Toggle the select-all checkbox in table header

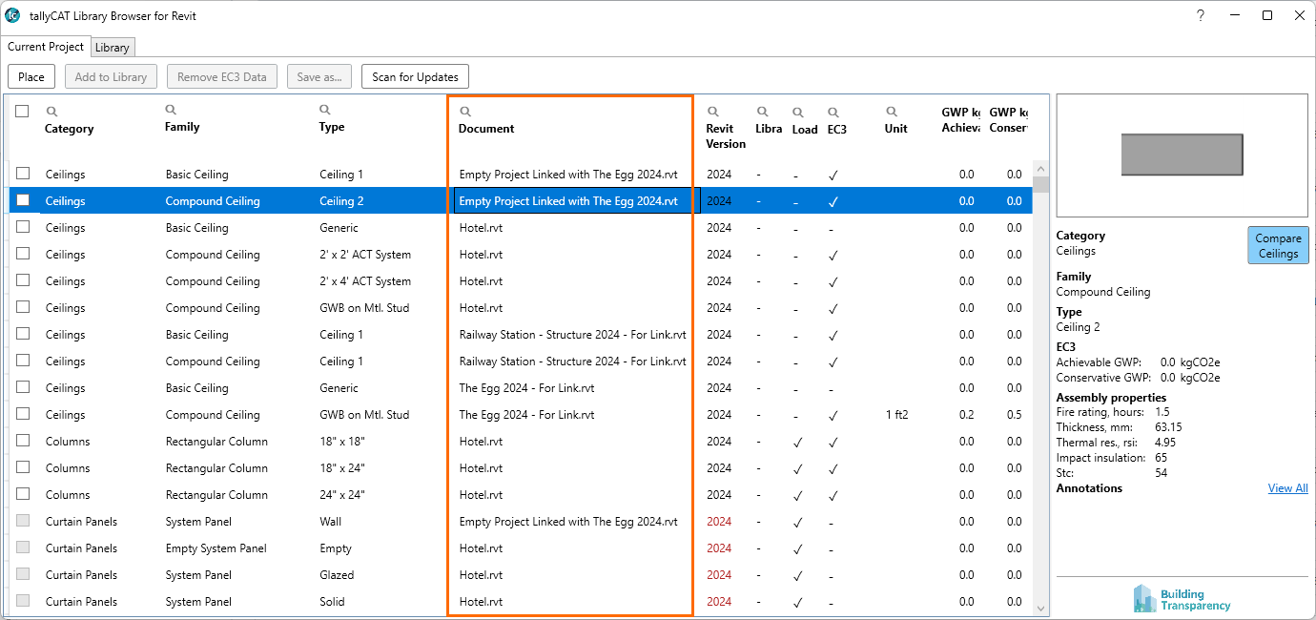(22, 112)
